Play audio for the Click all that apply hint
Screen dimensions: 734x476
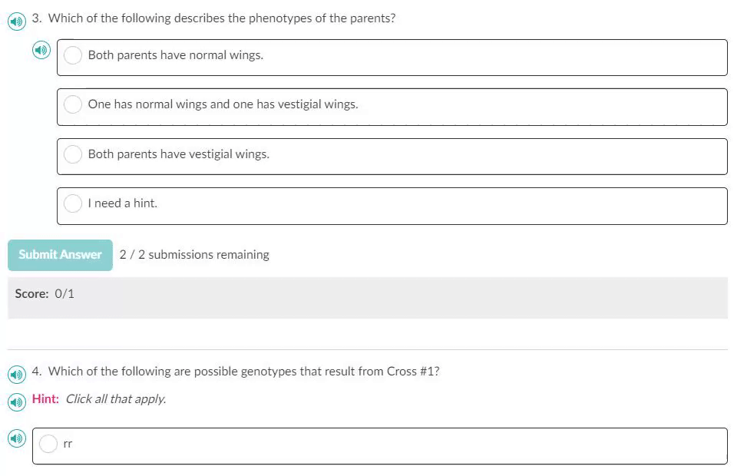(17, 402)
